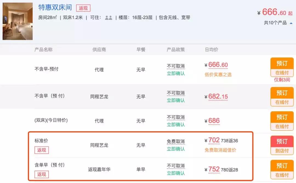Click the 特惠双床间 room title
The width and height of the screenshot is (296, 183).
(55, 8)
